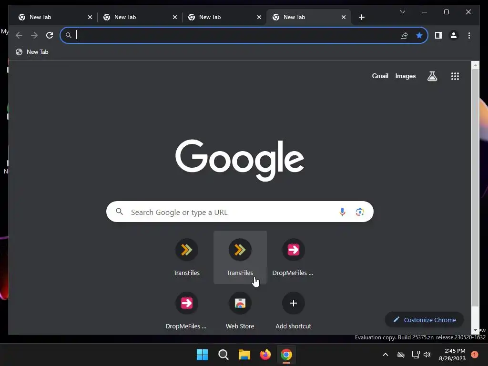The image size is (488, 366).
Task: Open the profile avatar menu
Action: pyautogui.click(x=454, y=35)
